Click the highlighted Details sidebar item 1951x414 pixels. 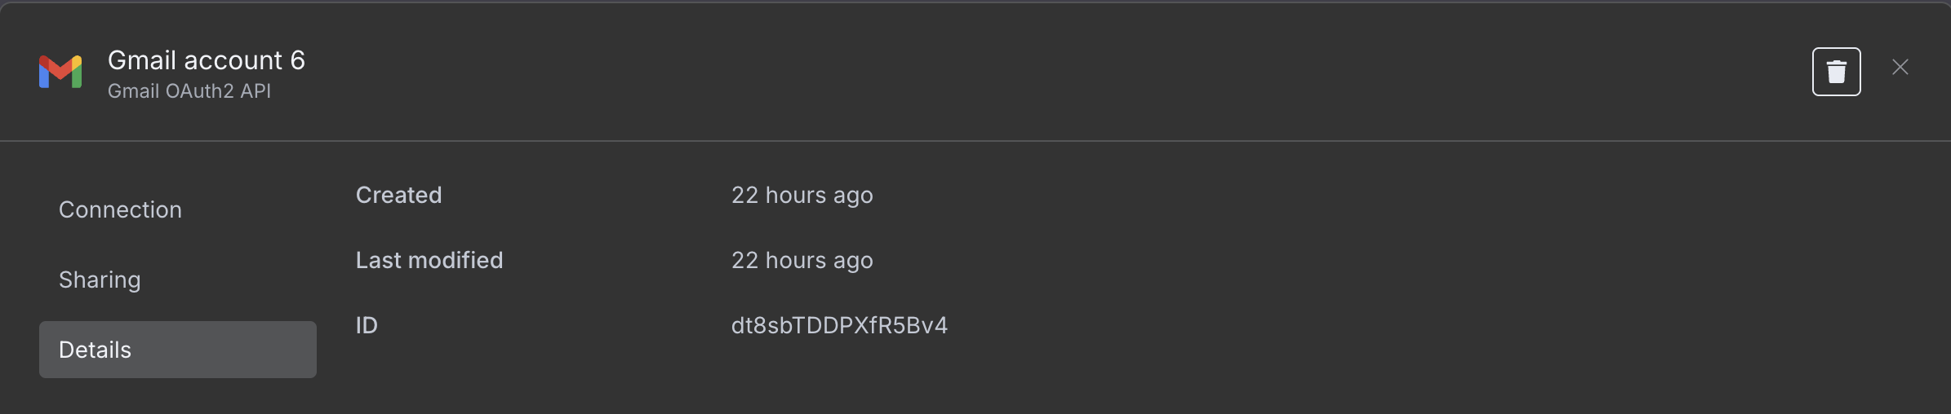pyautogui.click(x=178, y=350)
